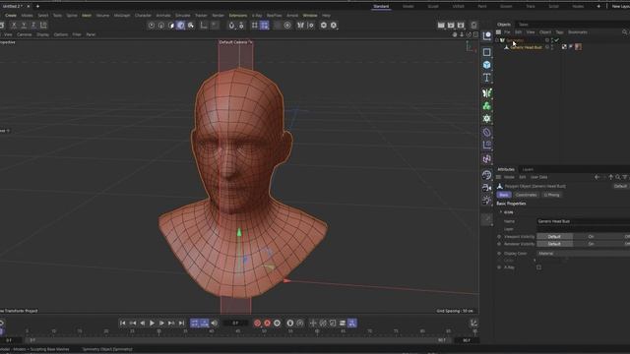Switch to the Takes tab
The image size is (630, 354).
(524, 25)
